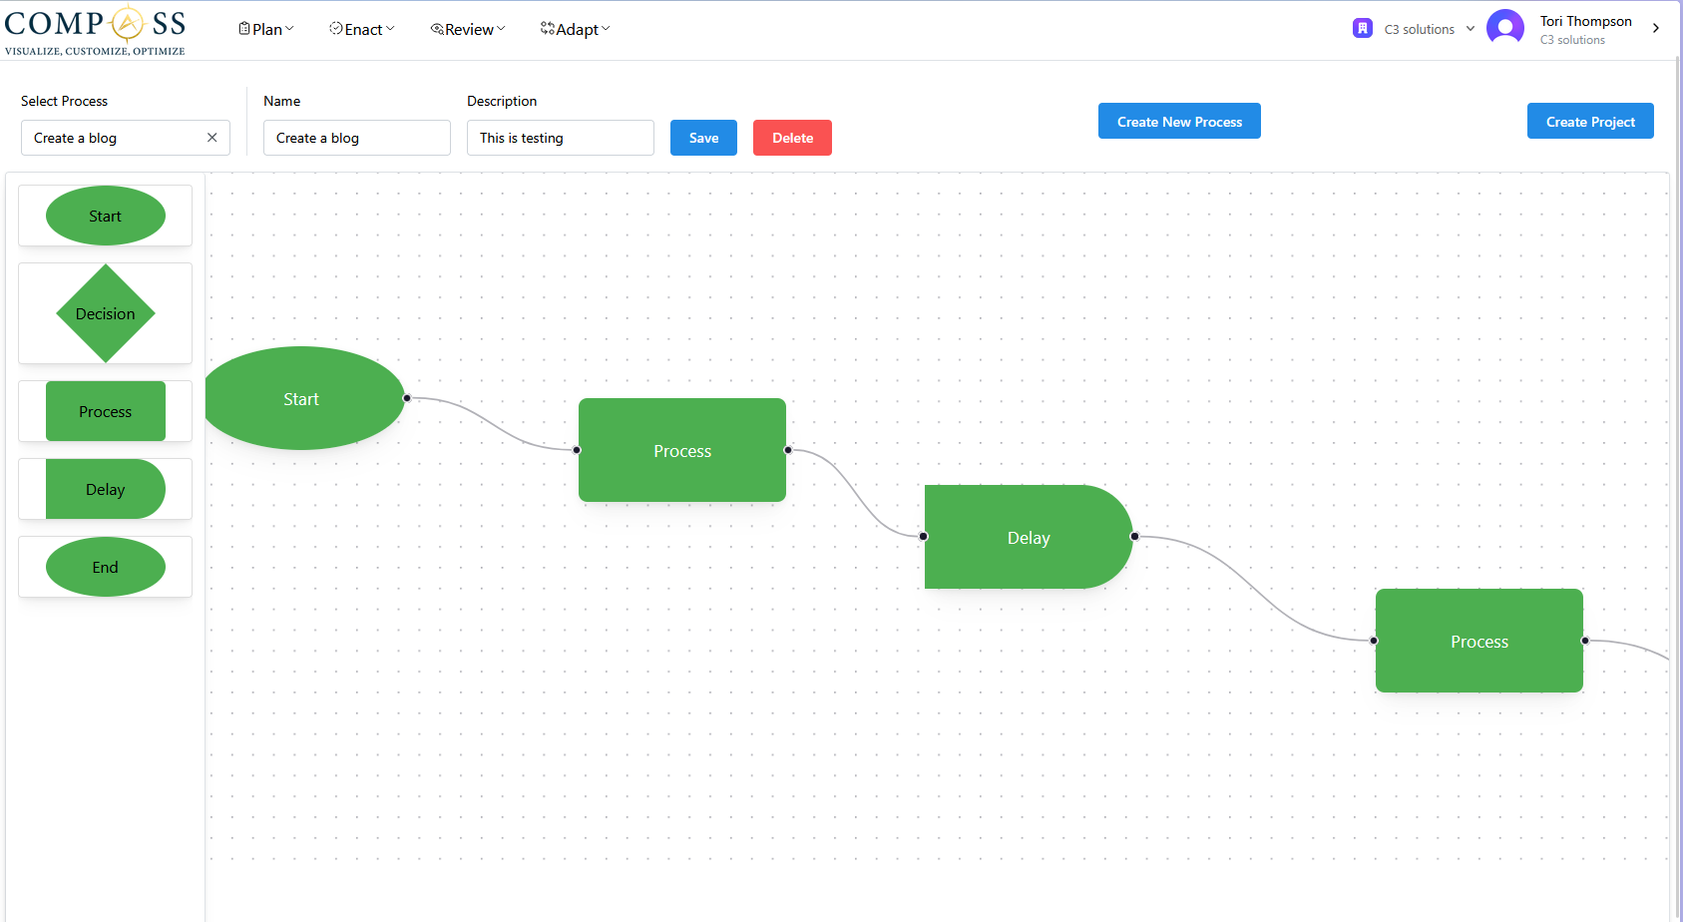Click the Enact checkmark icon

[336, 28]
